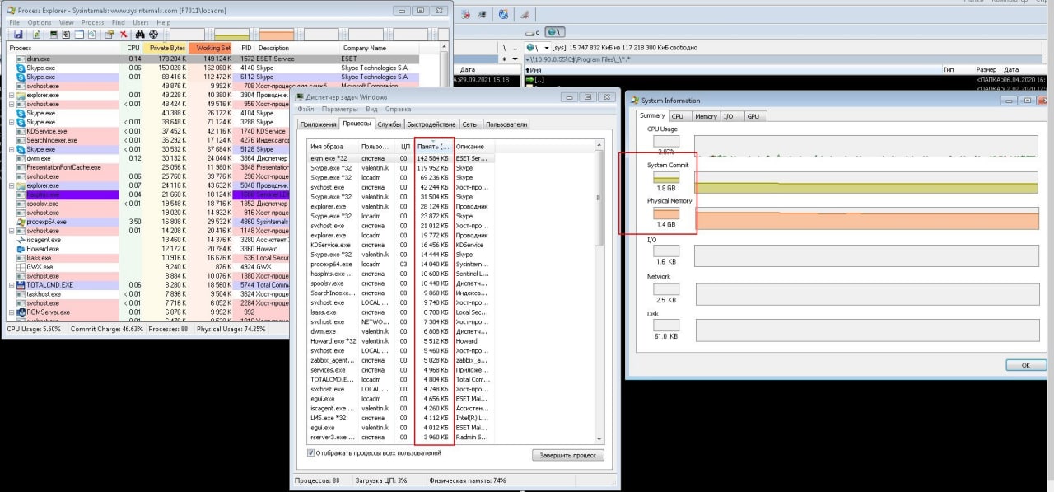Viewport: 1054px width, 492px height.
Task: Click the binoculars Find Handle icon
Action: coord(140,34)
